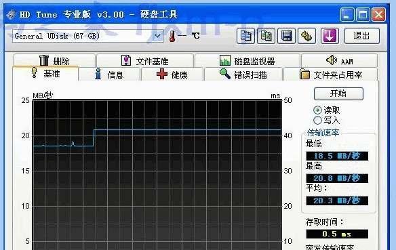Viewport: 396px width, 250px height.
Task: Switch to the 健康 health tab
Action: 172,75
